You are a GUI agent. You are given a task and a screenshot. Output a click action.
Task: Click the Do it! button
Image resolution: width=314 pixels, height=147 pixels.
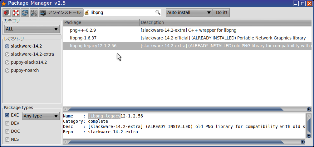(221, 12)
